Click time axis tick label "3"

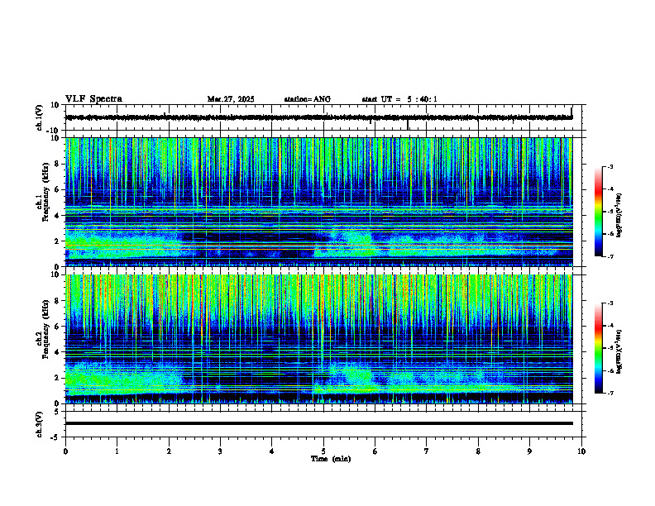pos(220,451)
